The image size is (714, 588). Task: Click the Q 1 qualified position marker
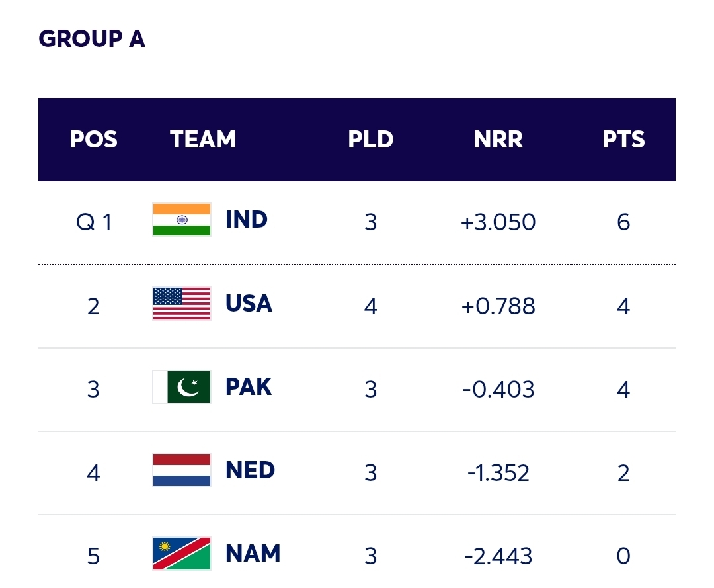tap(94, 222)
